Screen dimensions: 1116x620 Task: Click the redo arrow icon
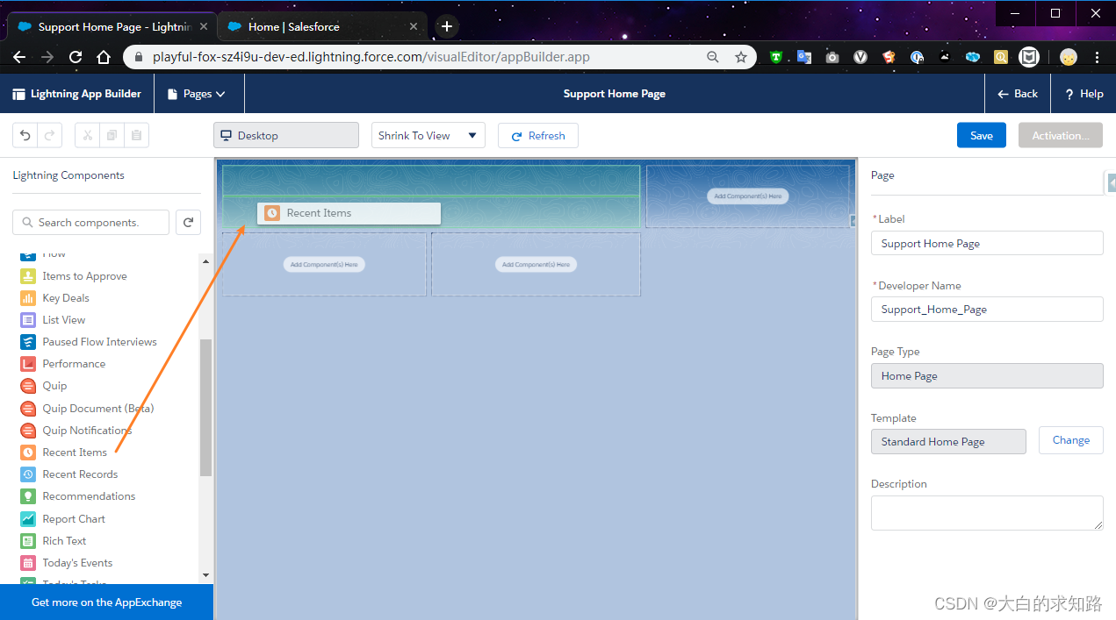[50, 135]
